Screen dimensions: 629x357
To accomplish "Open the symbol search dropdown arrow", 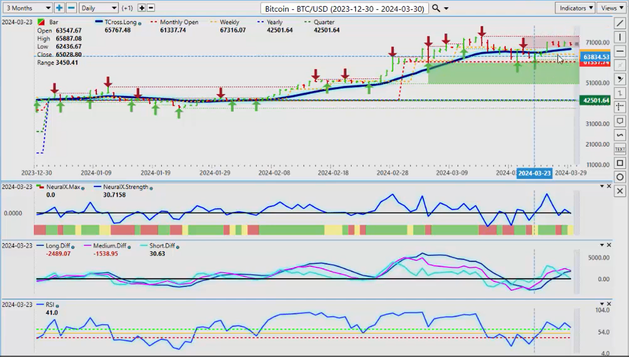I will (x=446, y=9).
